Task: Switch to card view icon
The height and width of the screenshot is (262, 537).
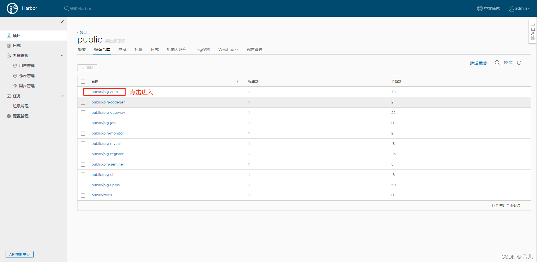Action: tap(506, 63)
